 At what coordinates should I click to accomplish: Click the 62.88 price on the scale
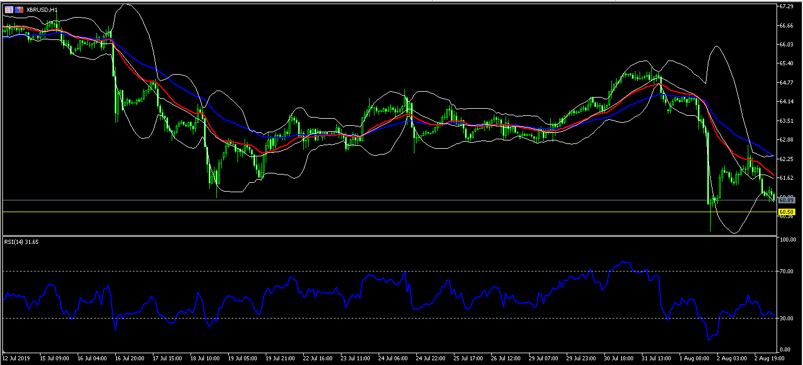[x=787, y=139]
